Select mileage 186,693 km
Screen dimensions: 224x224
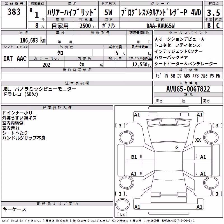pos(33,40)
